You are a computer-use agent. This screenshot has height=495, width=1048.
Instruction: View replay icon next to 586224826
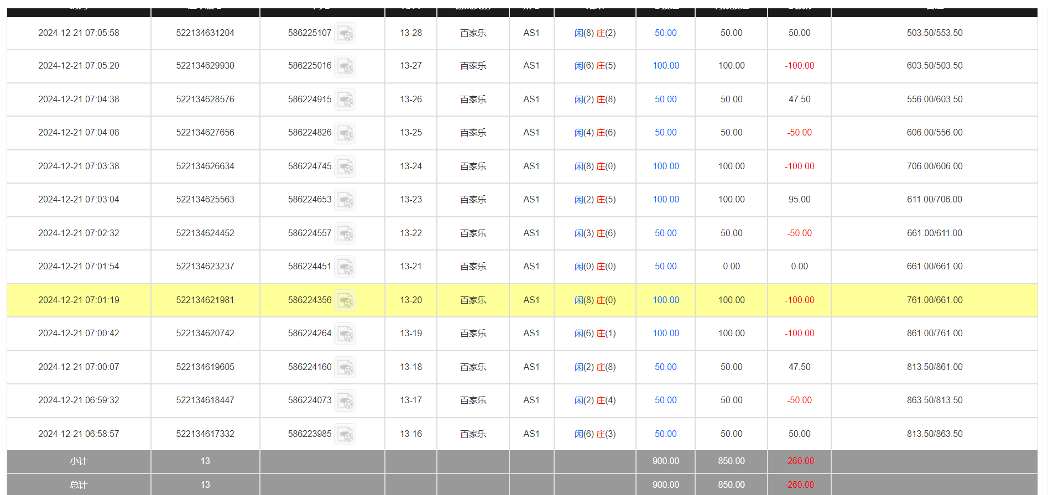click(x=346, y=133)
